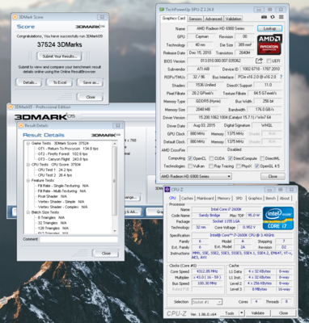Click the GPU-Z refresh icon
The width and height of the screenshot is (309, 323).
273,17
